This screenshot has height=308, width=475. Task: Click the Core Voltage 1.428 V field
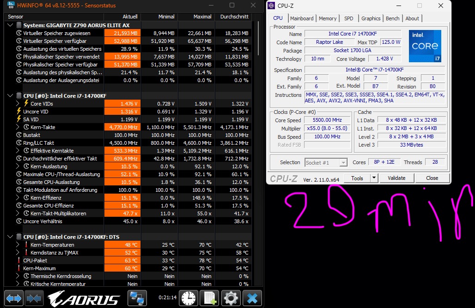tap(385, 59)
